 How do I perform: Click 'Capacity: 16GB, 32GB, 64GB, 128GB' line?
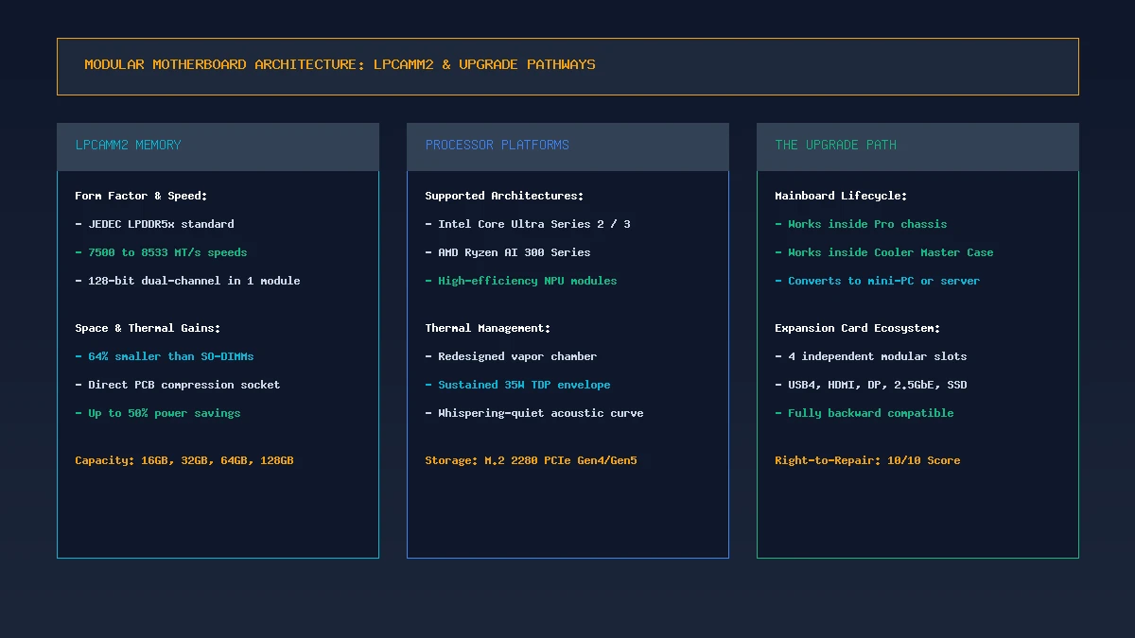pyautogui.click(x=184, y=460)
